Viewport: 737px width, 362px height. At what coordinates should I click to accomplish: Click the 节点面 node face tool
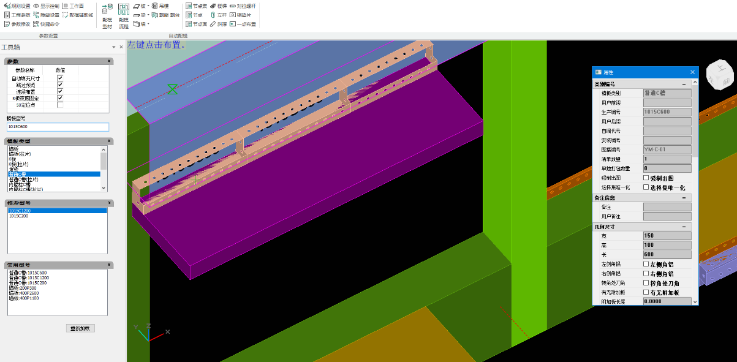pos(196,24)
